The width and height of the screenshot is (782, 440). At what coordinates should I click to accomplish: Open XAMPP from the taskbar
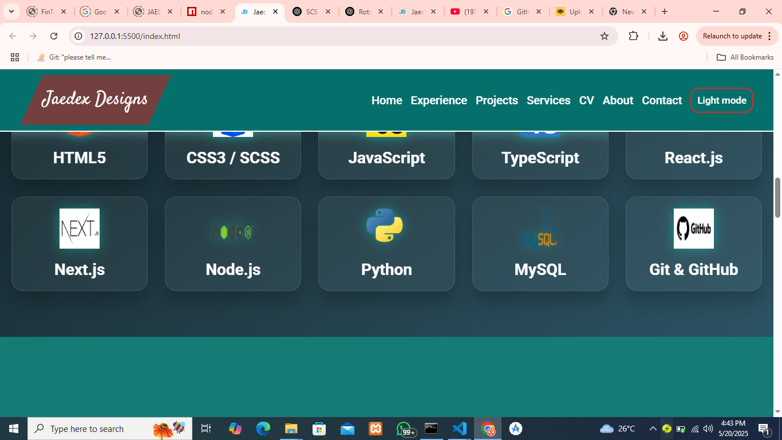(376, 429)
